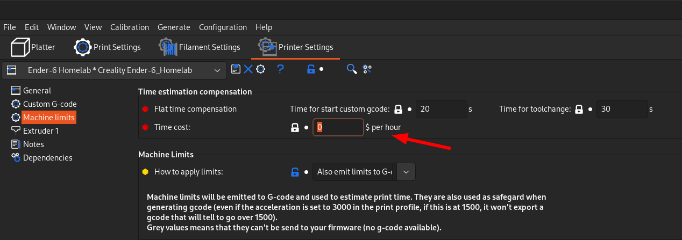Click the gear icon next to delete preset
The height and width of the screenshot is (240, 682).
point(261,69)
